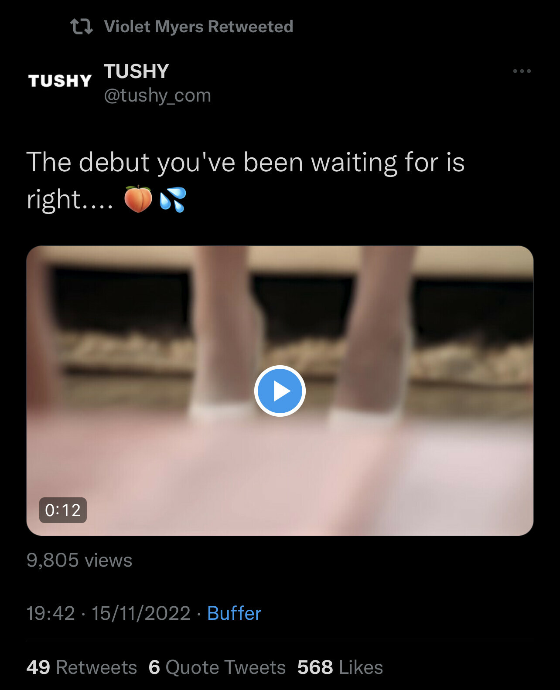Open the TUSHY profile avatar logo
Screen dimensions: 560x690
click(60, 81)
